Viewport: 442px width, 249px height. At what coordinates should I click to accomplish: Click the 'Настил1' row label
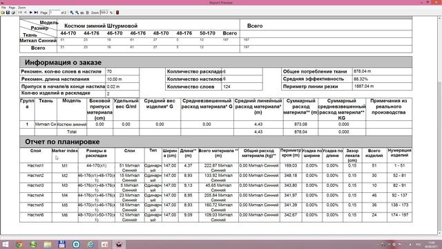[35, 166]
